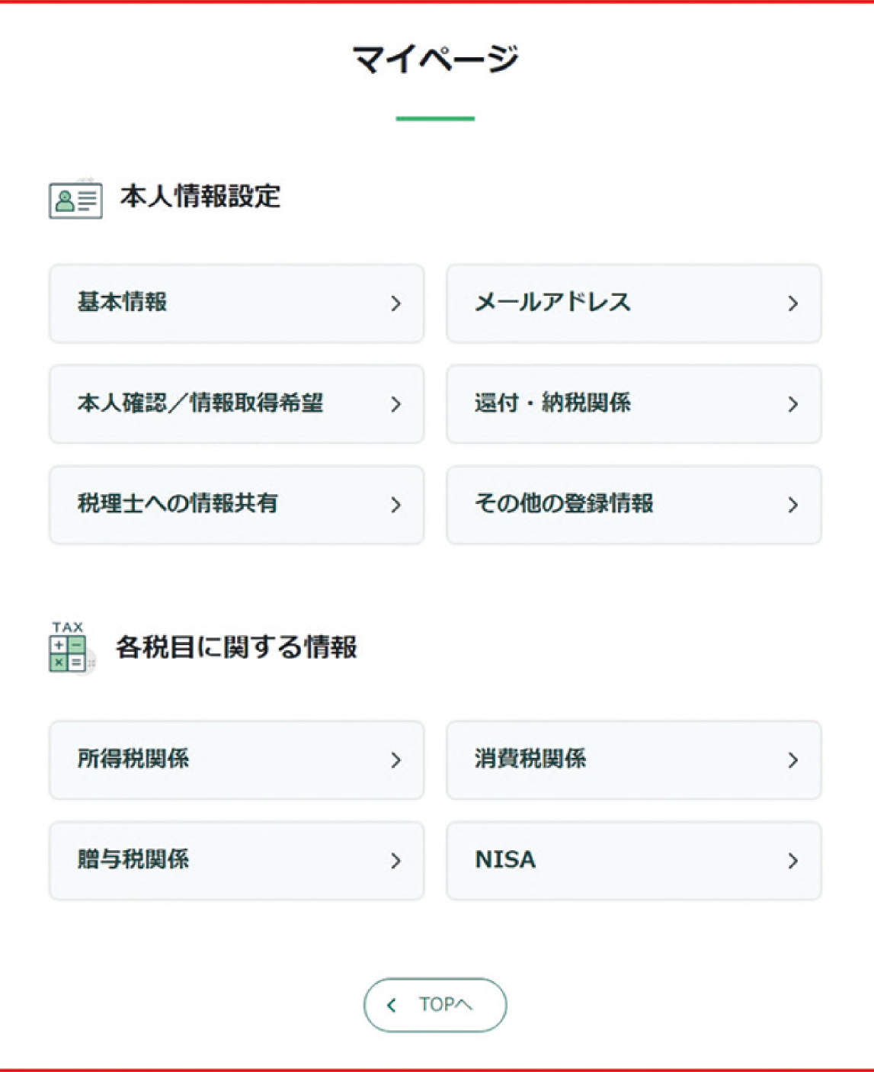Open 所得税関係 information
This screenshot has width=874, height=1072.
236,759
